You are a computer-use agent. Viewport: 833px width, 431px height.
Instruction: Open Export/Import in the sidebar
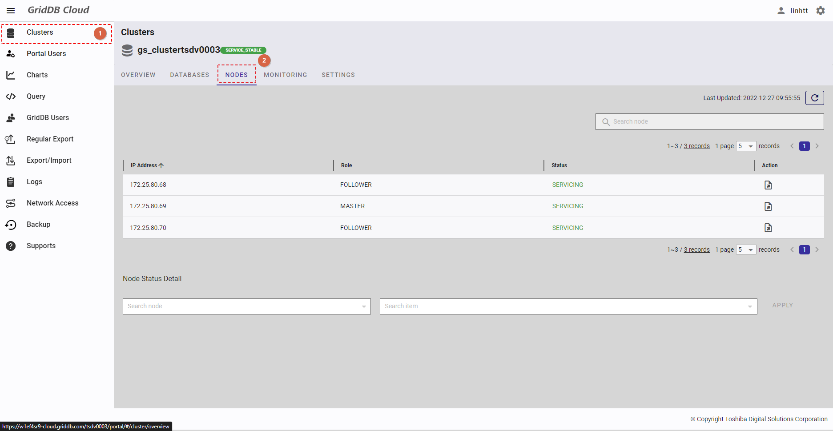(57, 161)
